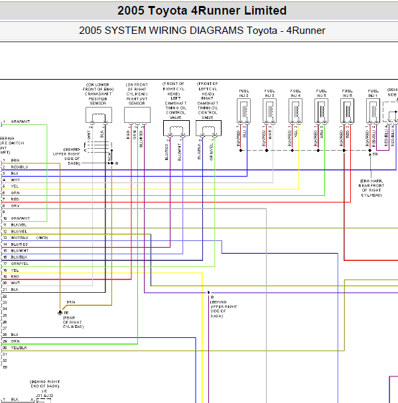Select the "RIGHT VVT SENSOR" label text

137,101
